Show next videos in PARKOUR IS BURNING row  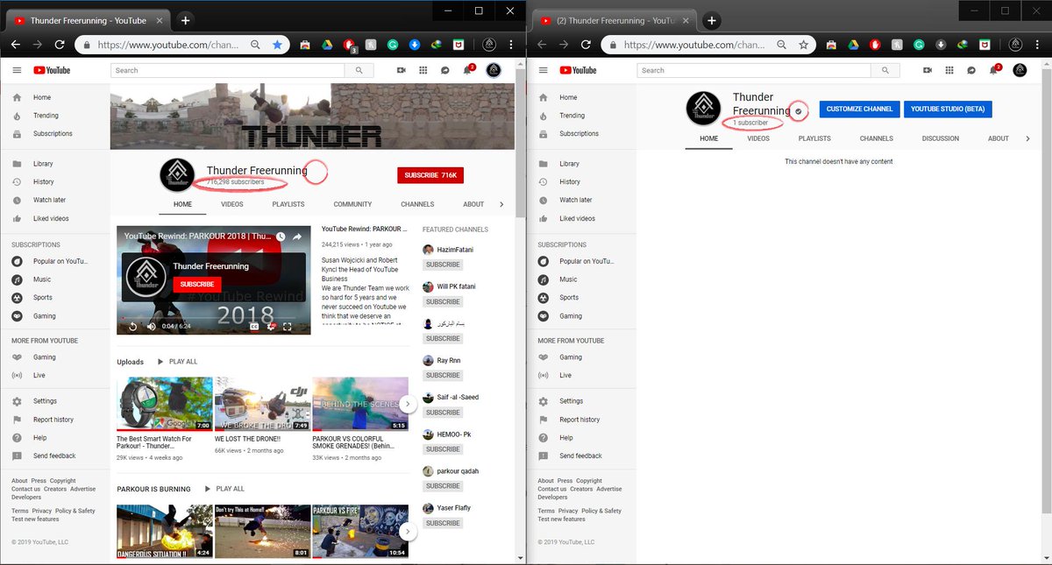408,531
